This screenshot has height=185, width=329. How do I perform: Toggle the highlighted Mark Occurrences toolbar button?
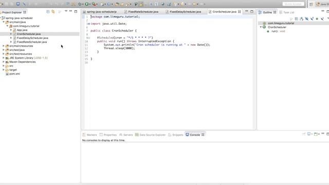coord(141,4)
